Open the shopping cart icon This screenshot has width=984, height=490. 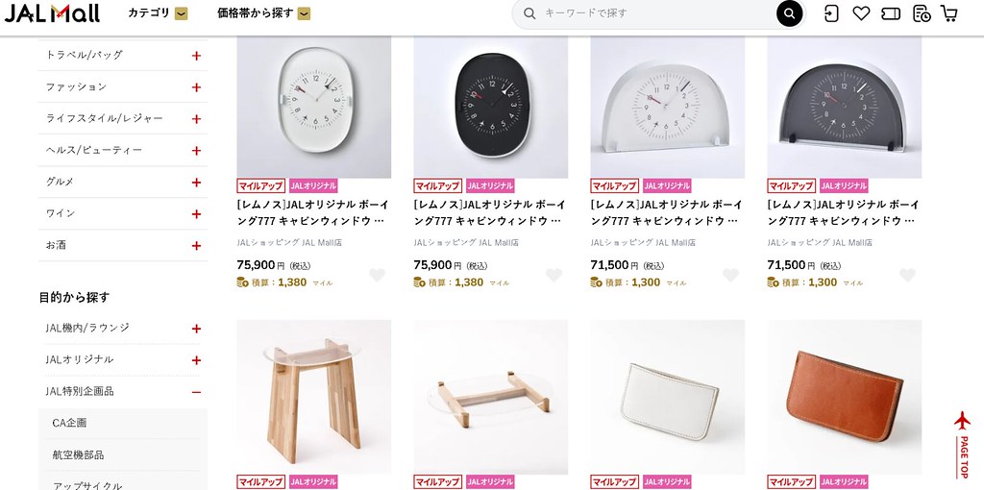(948, 13)
